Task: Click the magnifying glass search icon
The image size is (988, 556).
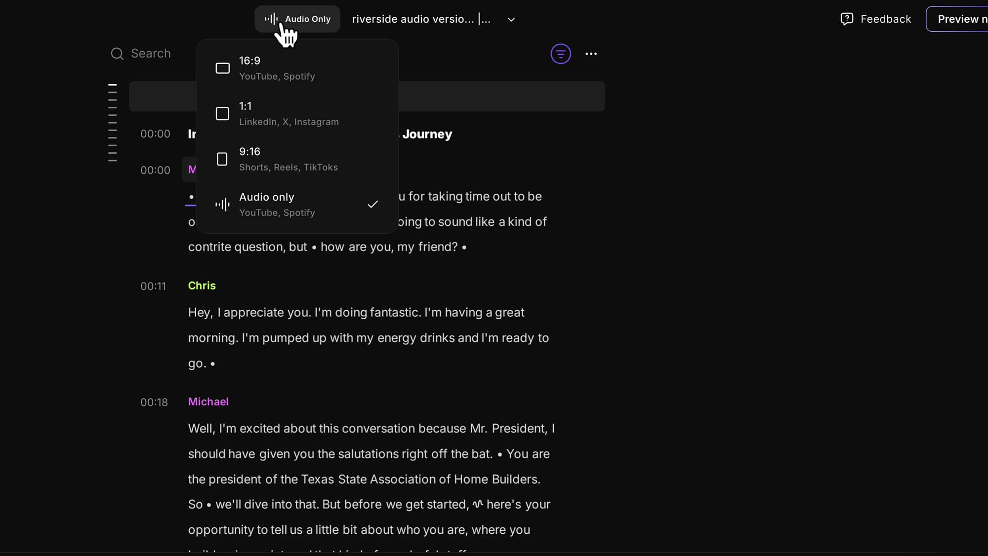Action: tap(117, 54)
